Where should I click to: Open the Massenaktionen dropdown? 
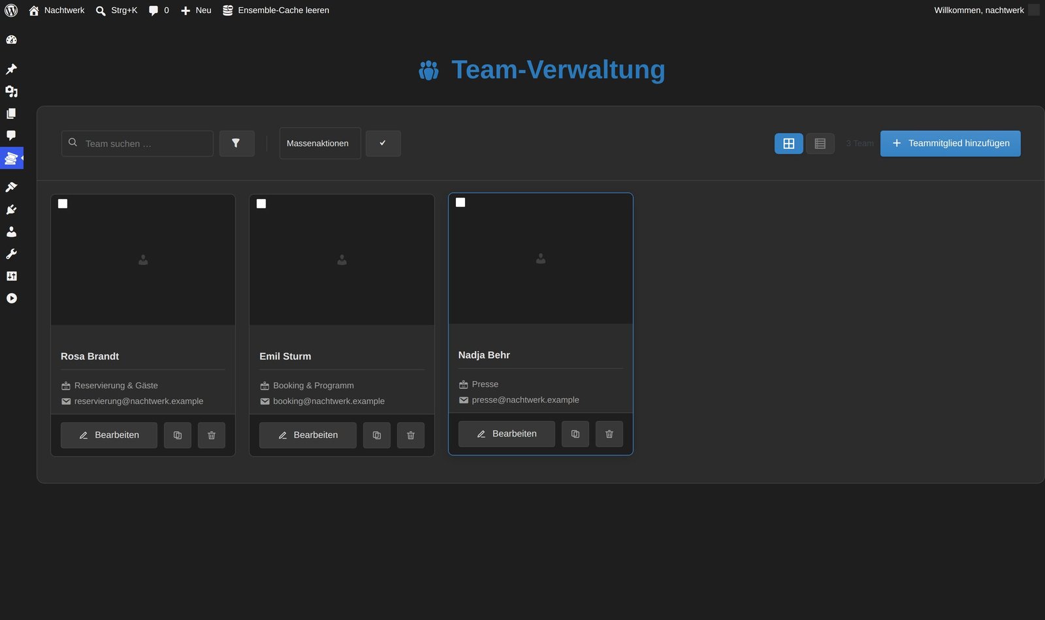tap(320, 144)
